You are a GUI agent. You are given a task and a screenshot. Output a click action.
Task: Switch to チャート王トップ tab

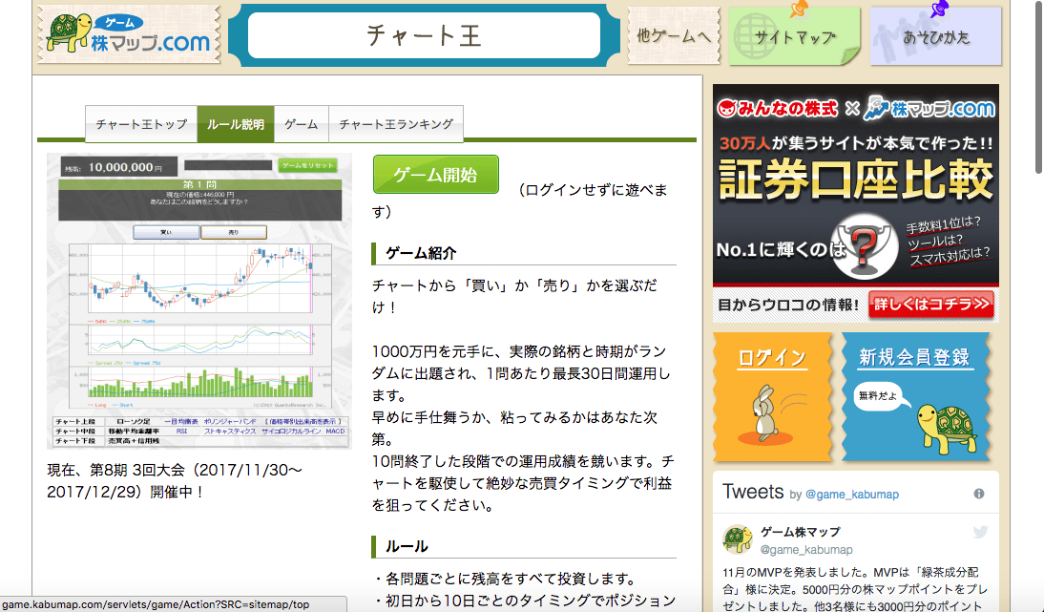pyautogui.click(x=141, y=125)
